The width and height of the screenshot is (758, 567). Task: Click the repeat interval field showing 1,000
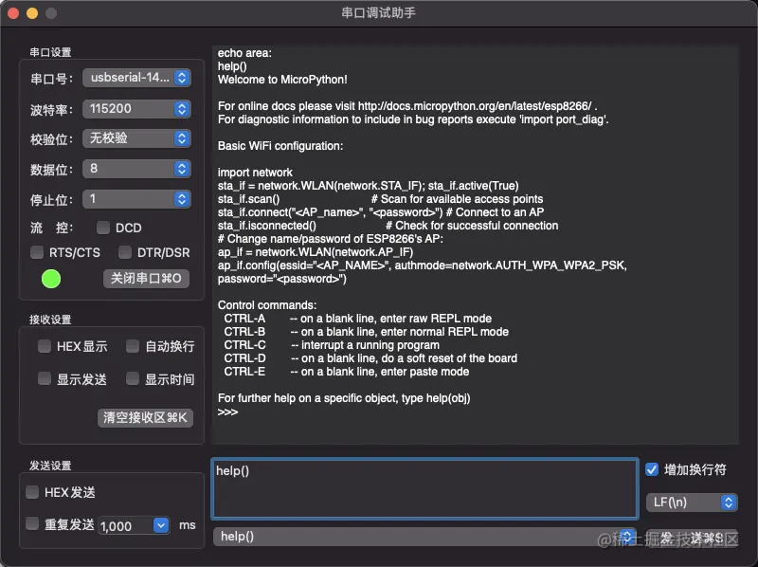coord(125,526)
